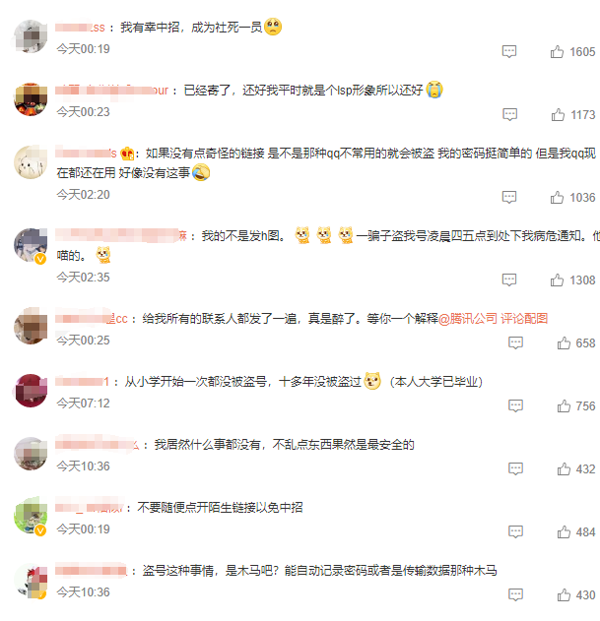Image resolution: width=600 pixels, height=621 pixels.
Task: Reply to the comment with 658 likes
Action: pyautogui.click(x=515, y=343)
